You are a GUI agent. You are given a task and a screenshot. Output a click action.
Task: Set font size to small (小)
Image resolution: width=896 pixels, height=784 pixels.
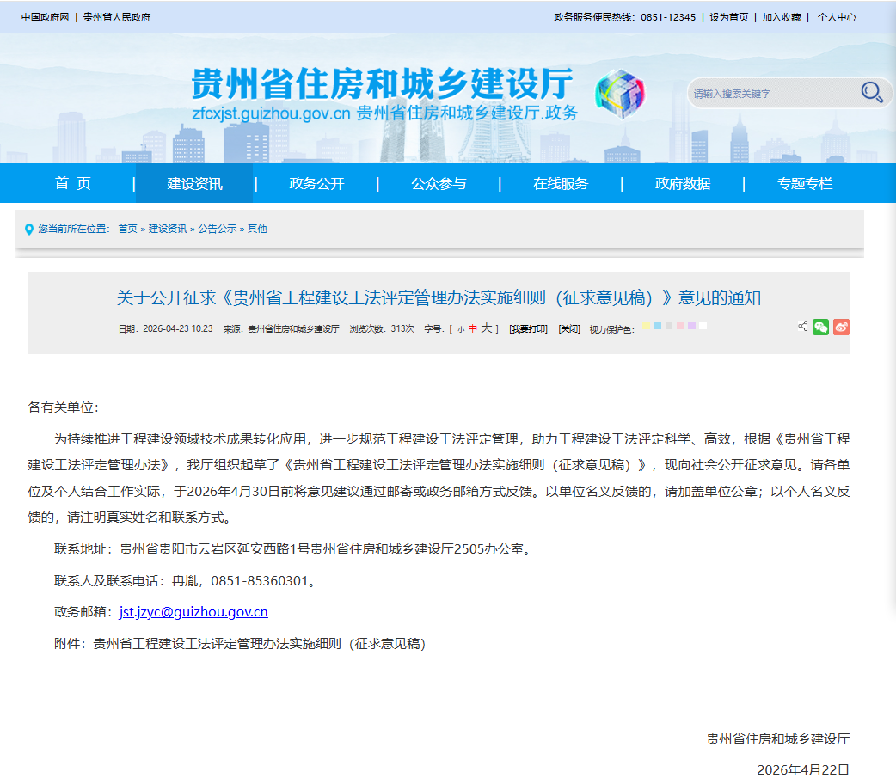coord(461,329)
